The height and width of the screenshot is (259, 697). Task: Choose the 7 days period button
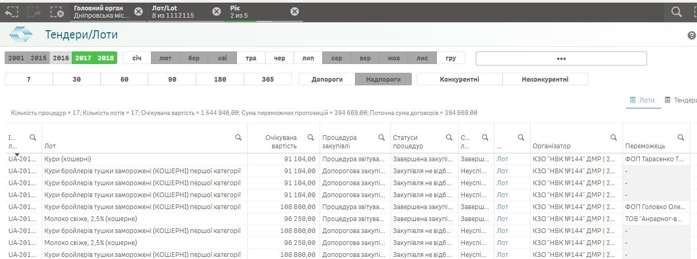coord(29,79)
